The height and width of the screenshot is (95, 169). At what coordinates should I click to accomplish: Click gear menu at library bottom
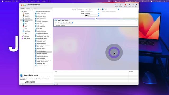20,84
